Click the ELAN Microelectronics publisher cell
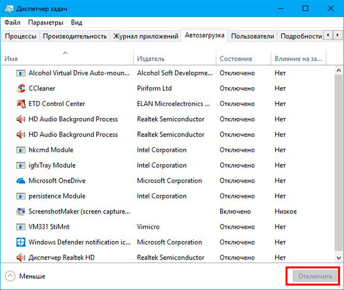344x290 pixels. 173,104
